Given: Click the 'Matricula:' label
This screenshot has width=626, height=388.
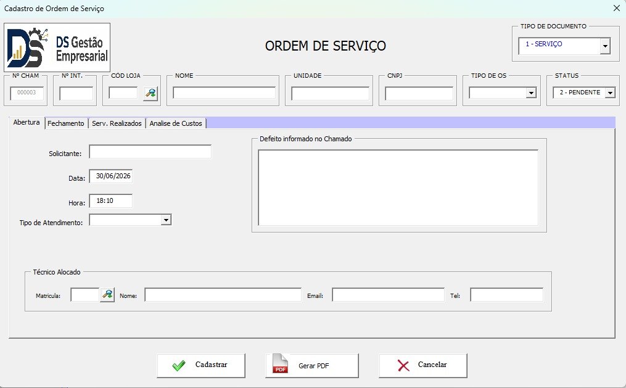Looking at the screenshot, I should [48, 296].
